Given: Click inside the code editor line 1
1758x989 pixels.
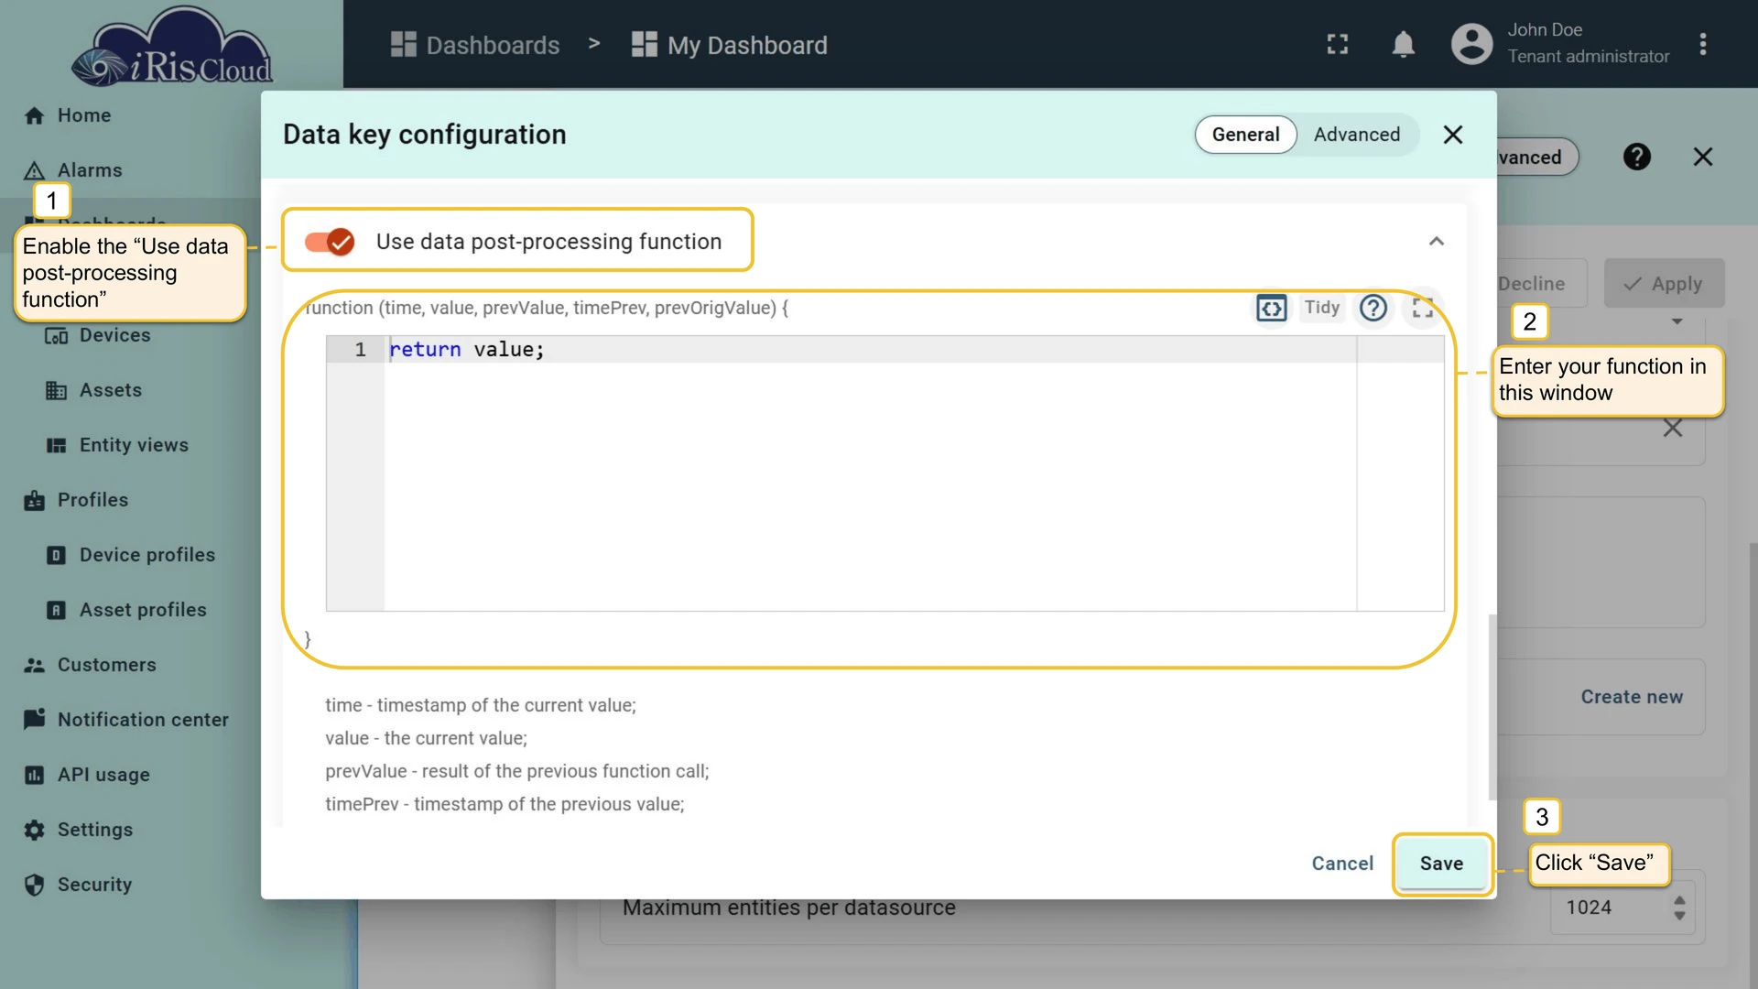Looking at the screenshot, I should click(x=870, y=350).
